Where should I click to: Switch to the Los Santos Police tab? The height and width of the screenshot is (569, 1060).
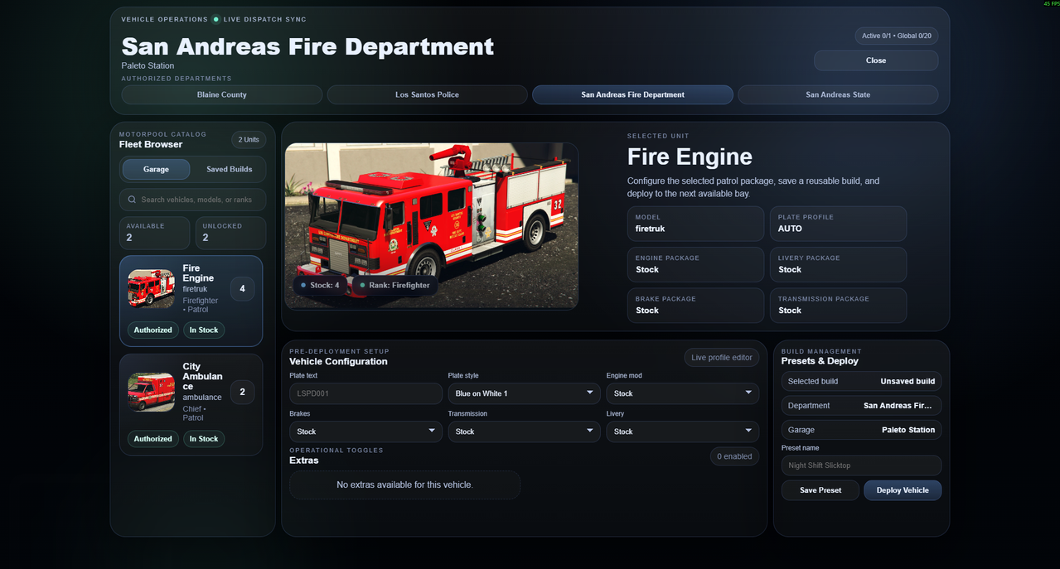[x=427, y=94]
